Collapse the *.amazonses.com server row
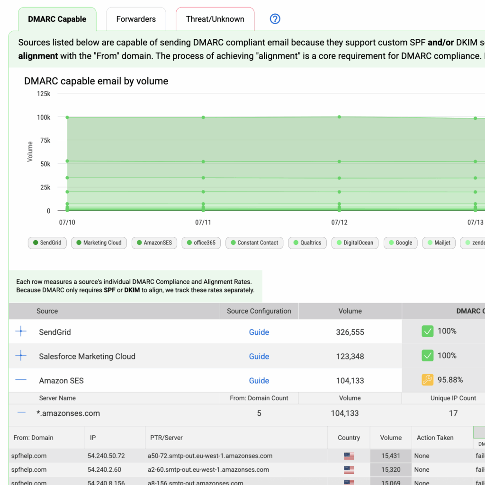This screenshot has height=485, width=485. click(x=21, y=413)
